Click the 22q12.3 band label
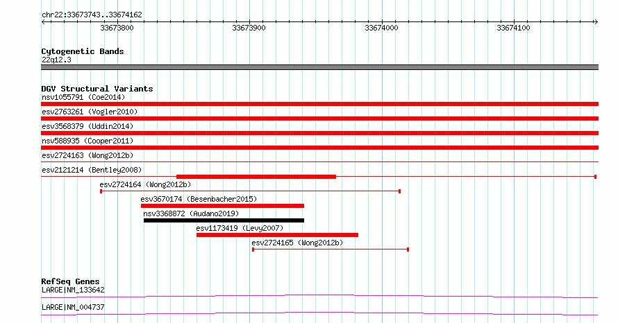The width and height of the screenshot is (618, 323). [56, 60]
